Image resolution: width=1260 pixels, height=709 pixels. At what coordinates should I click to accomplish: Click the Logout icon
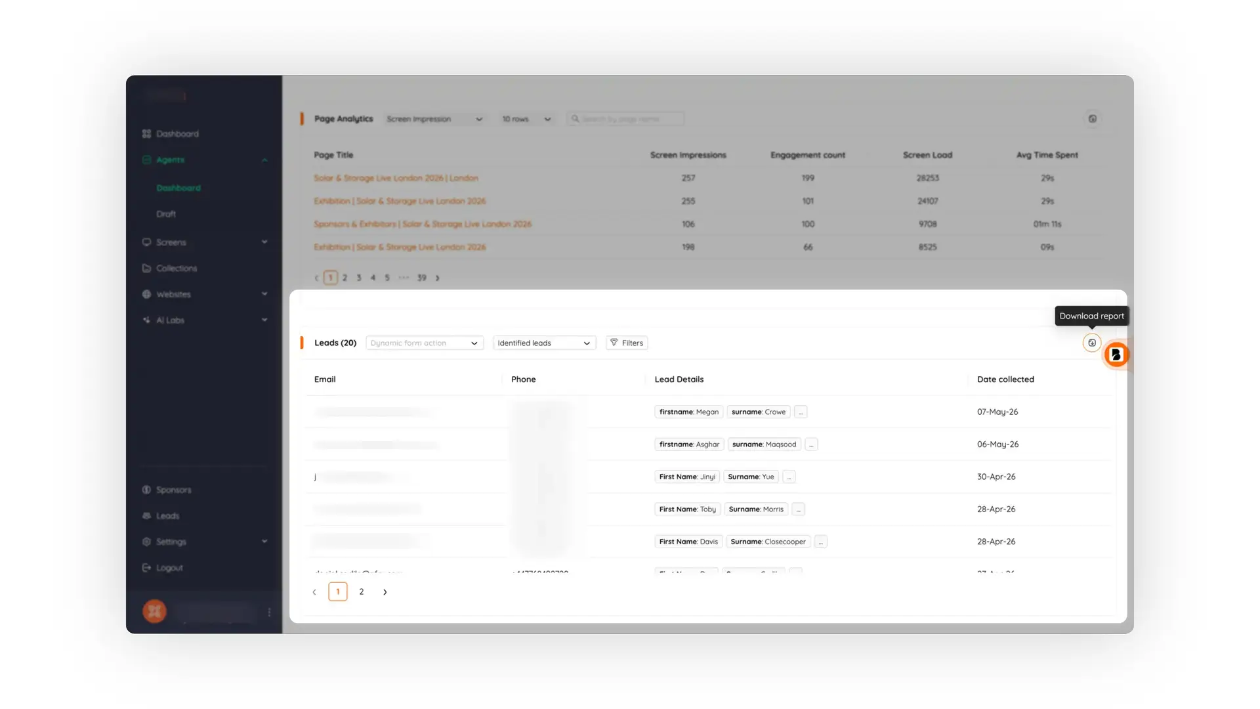(146, 568)
